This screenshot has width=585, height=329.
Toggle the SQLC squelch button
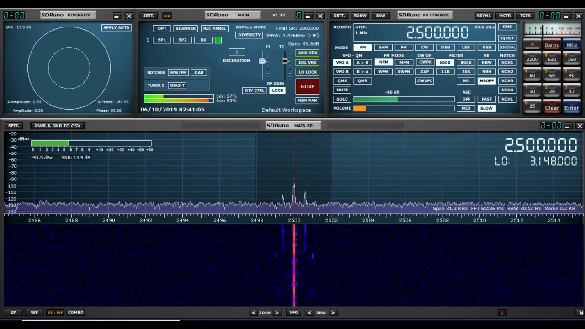342,99
